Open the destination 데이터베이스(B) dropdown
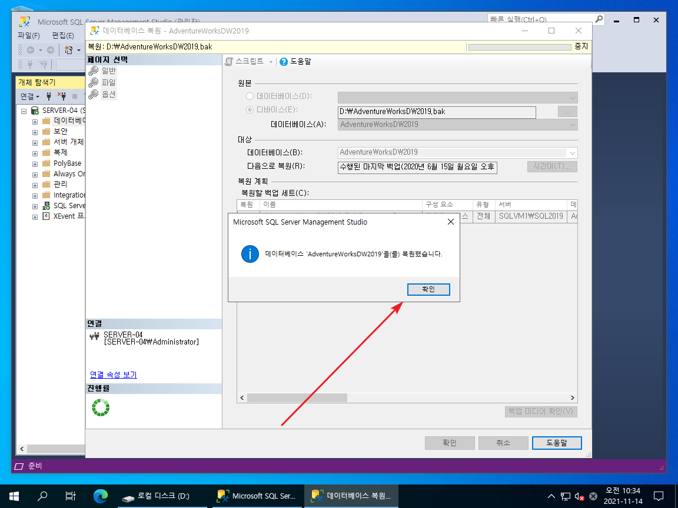Screen dimensions: 678x508 (x=457, y=152)
